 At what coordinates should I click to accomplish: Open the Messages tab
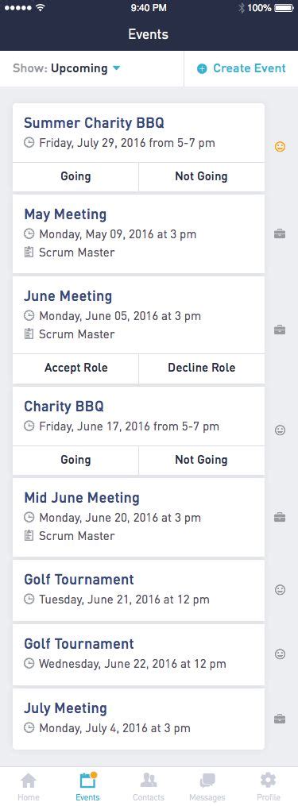tap(207, 787)
